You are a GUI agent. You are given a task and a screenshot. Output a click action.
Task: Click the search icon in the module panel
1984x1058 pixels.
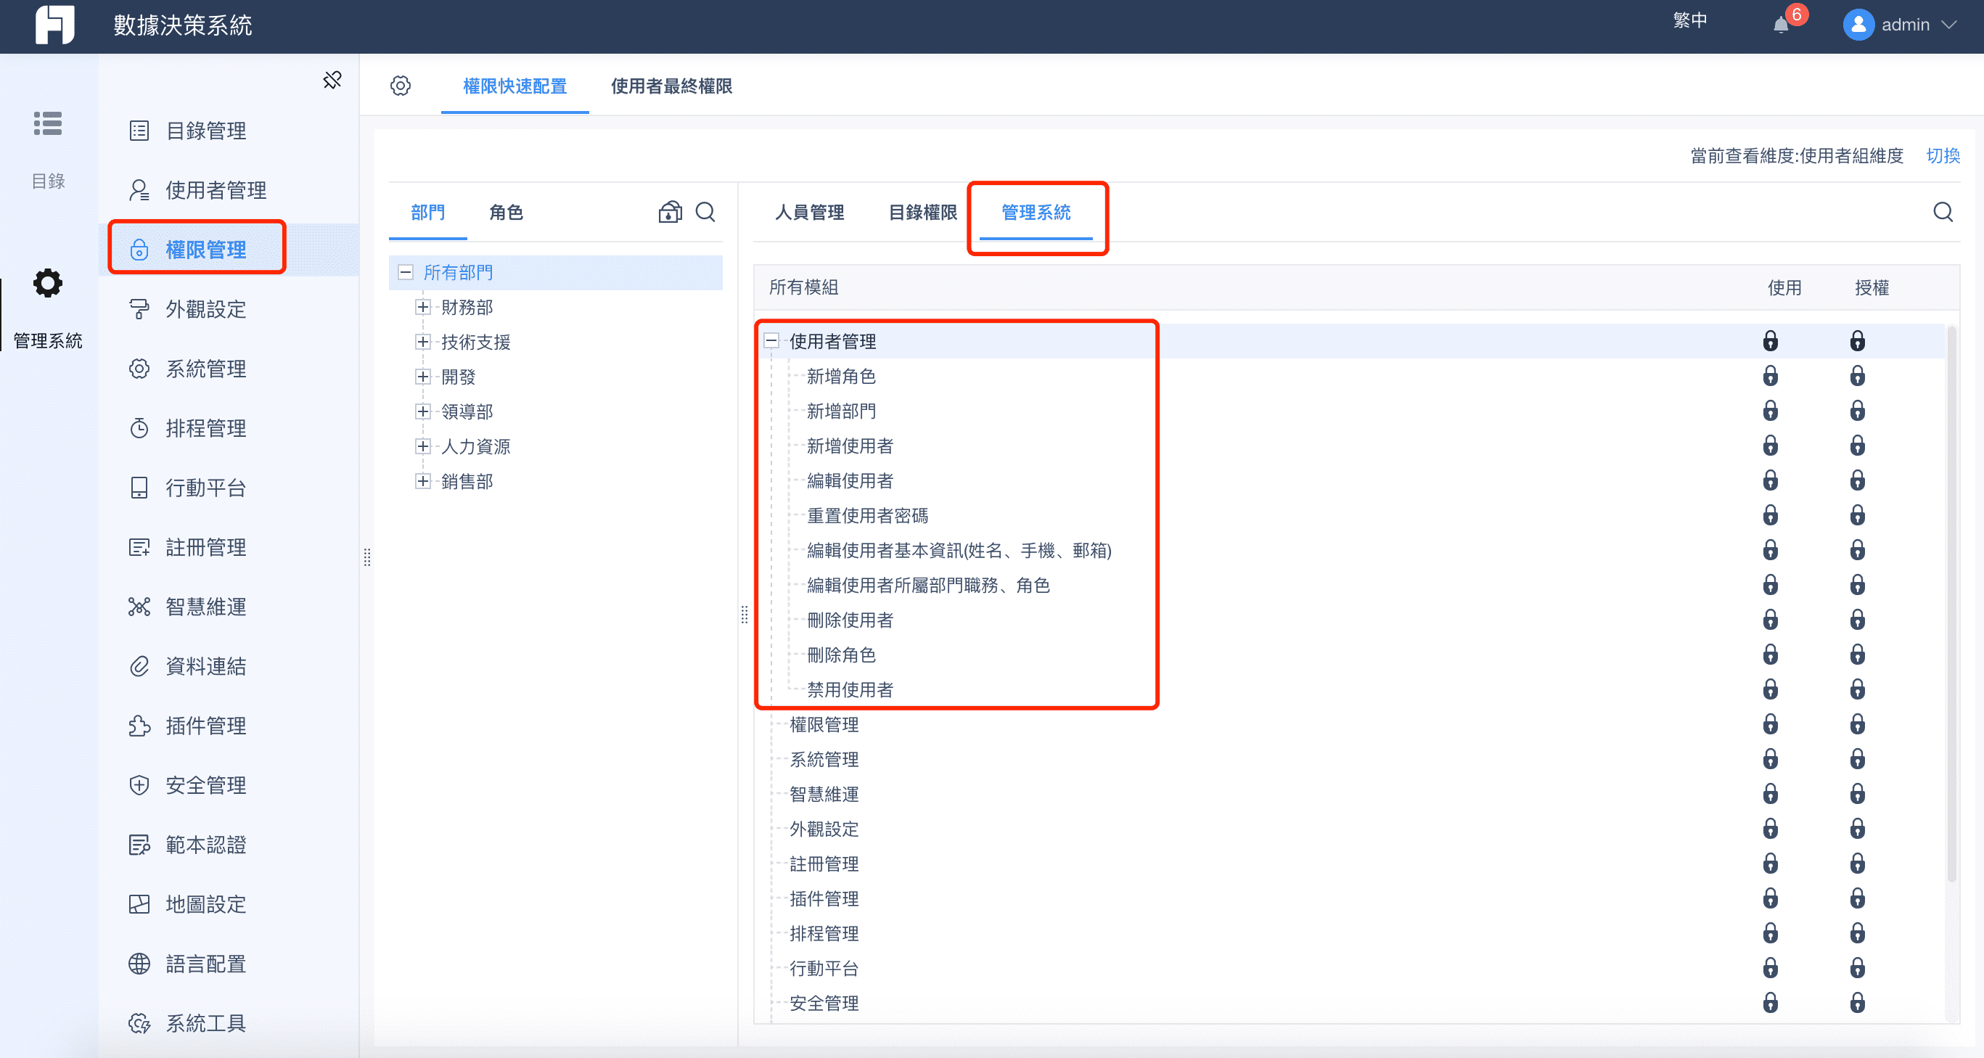(1943, 212)
